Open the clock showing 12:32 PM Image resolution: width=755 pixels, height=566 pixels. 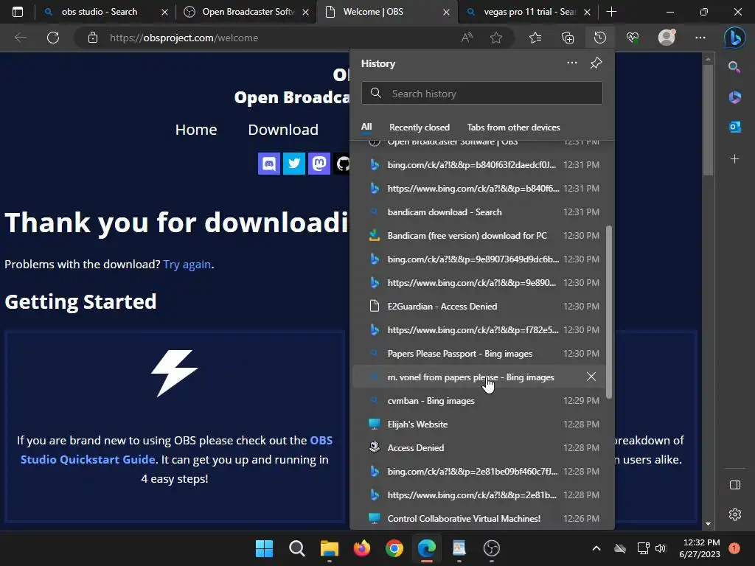700,548
